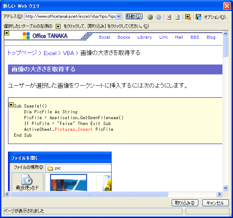Open the Books navigation link

tap(124, 37)
